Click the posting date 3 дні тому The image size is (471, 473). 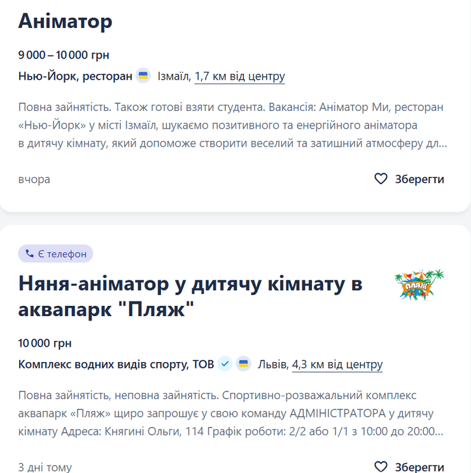(45, 467)
